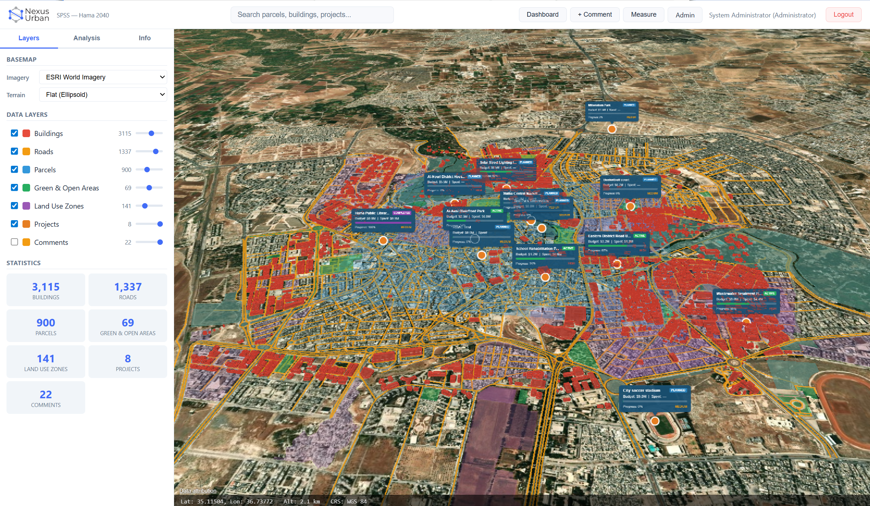
Task: Disable the Projects layer checkbox
Action: (x=15, y=223)
